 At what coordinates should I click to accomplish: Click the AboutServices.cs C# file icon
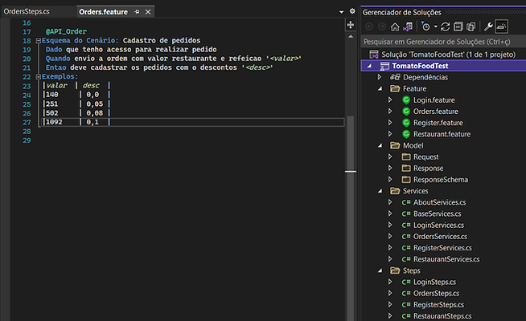pyautogui.click(x=406, y=202)
